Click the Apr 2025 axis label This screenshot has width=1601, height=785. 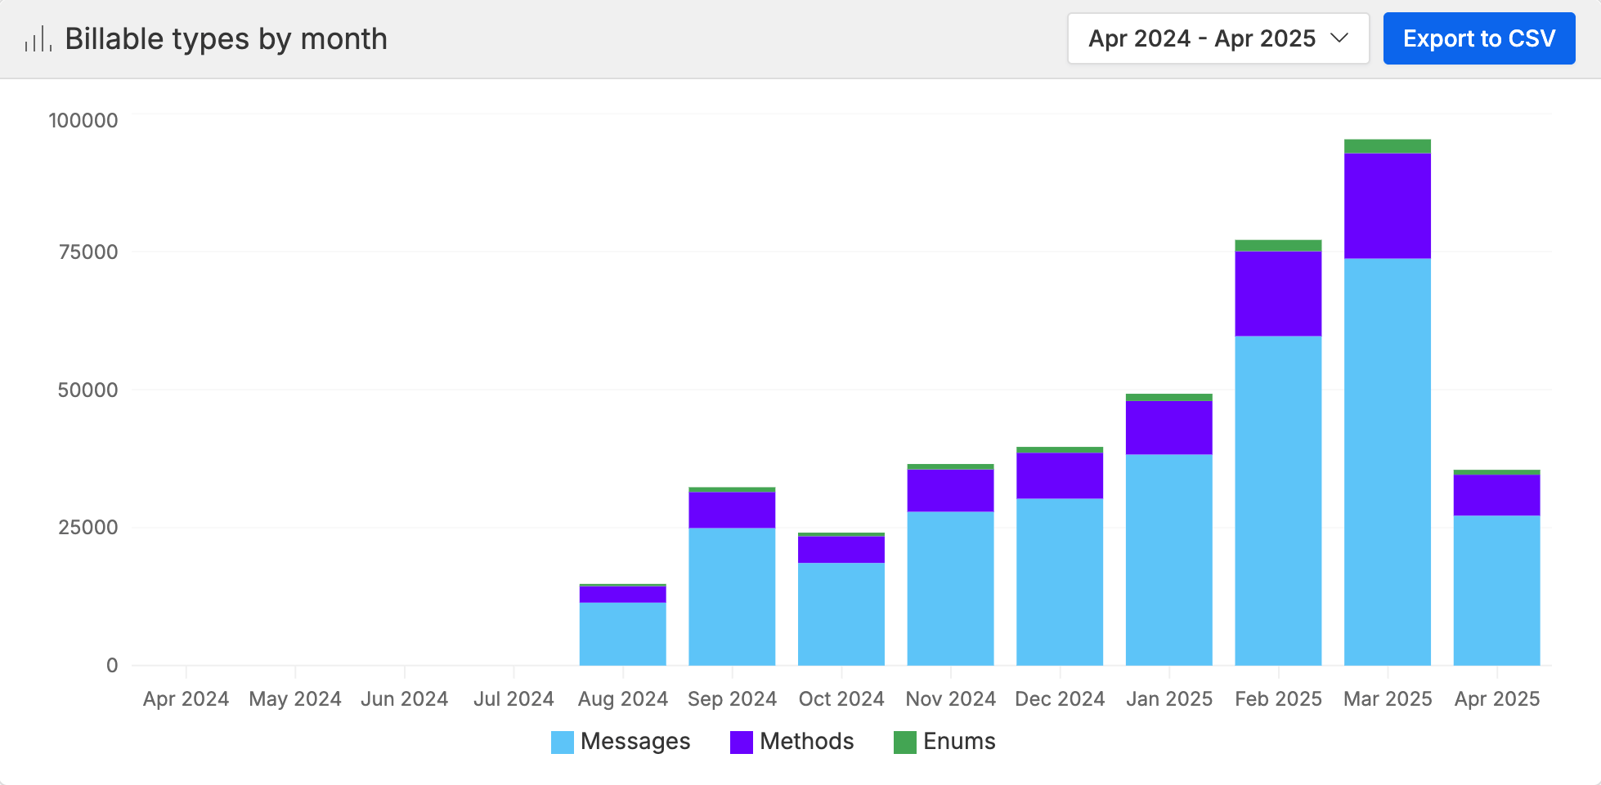coord(1497,699)
